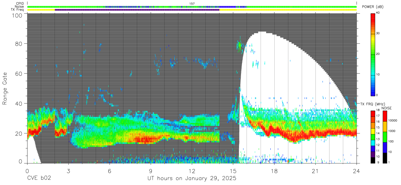This screenshot has height=185, width=401.
Task: Click the 20 tick on the Range Gate axis
Action: click(19, 133)
